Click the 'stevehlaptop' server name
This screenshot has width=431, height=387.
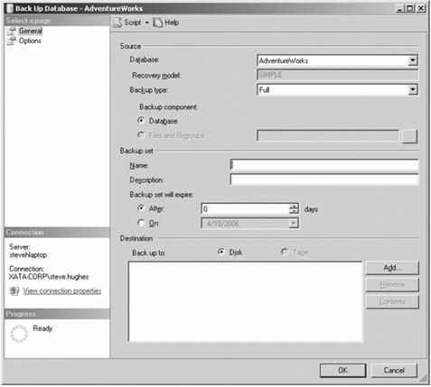click(x=28, y=255)
